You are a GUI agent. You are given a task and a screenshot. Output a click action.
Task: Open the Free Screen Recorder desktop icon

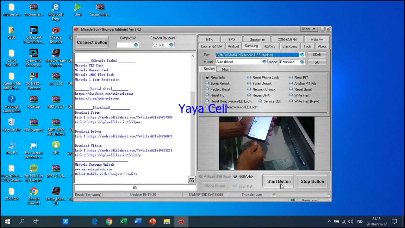click(34, 150)
